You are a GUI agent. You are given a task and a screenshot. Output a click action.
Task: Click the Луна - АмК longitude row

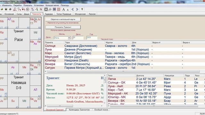coord(156,86)
